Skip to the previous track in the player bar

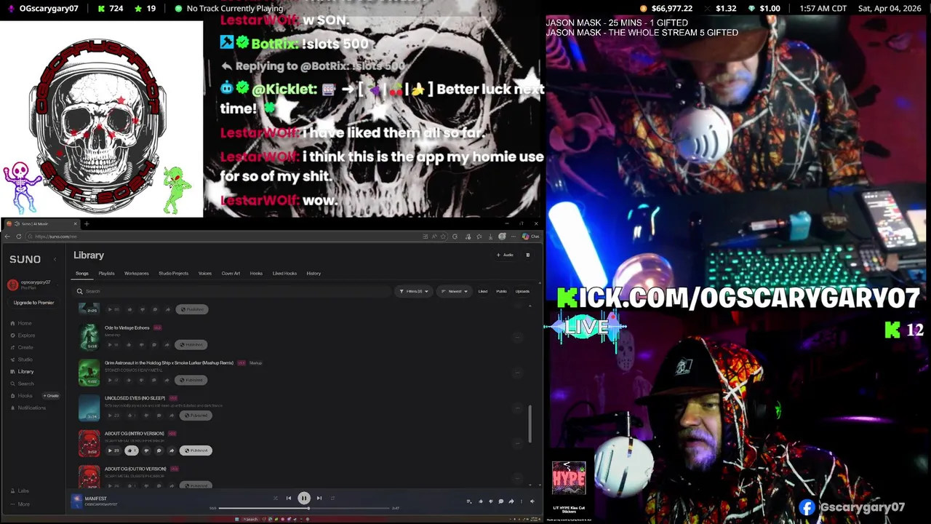(x=289, y=499)
